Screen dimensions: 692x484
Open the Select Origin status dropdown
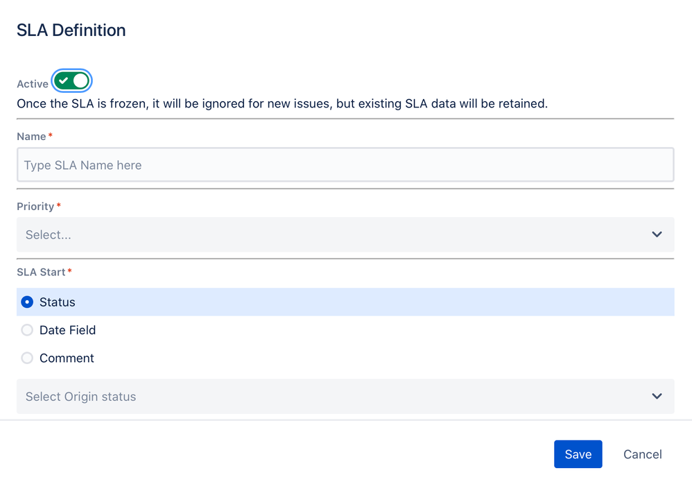(333, 397)
